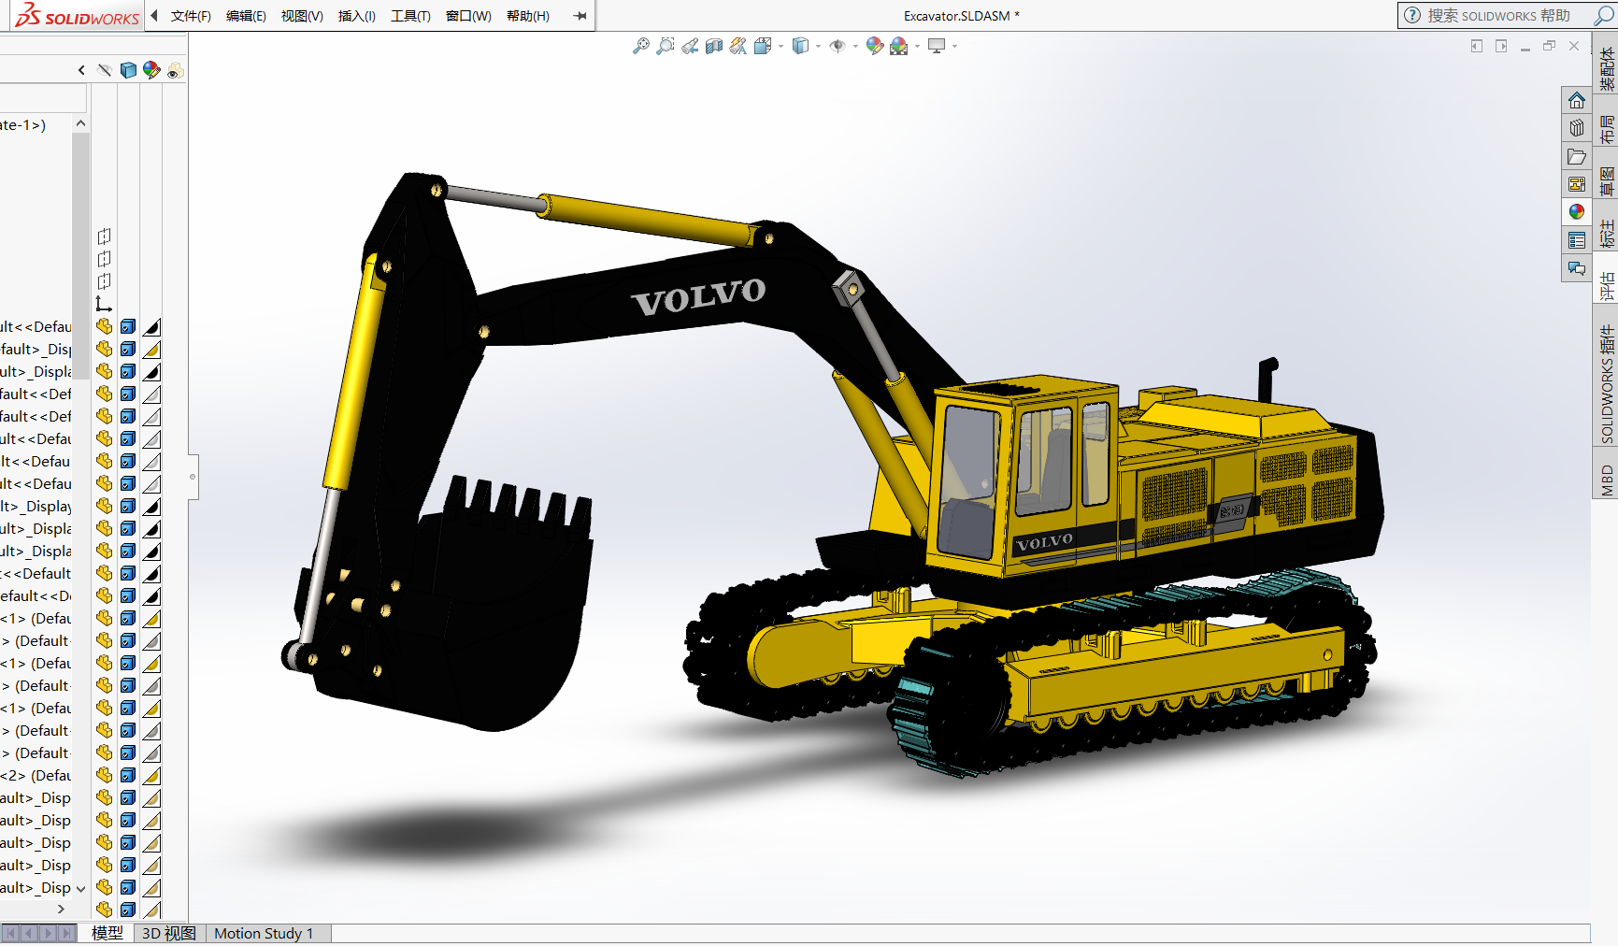
Task: Toggle visibility of the '<<Default' component row
Action: coord(104,573)
